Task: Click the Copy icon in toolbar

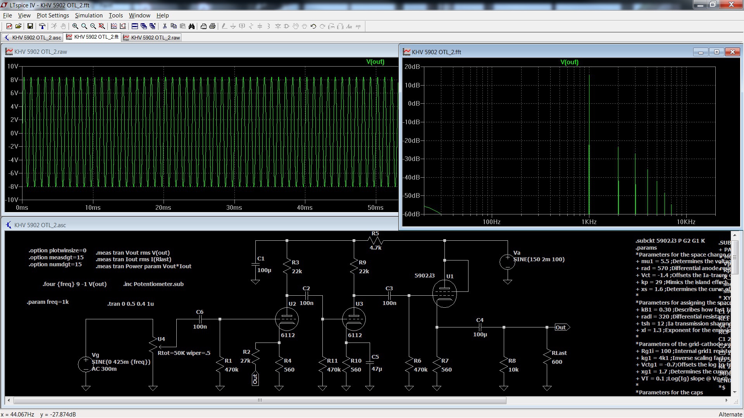Action: [174, 26]
